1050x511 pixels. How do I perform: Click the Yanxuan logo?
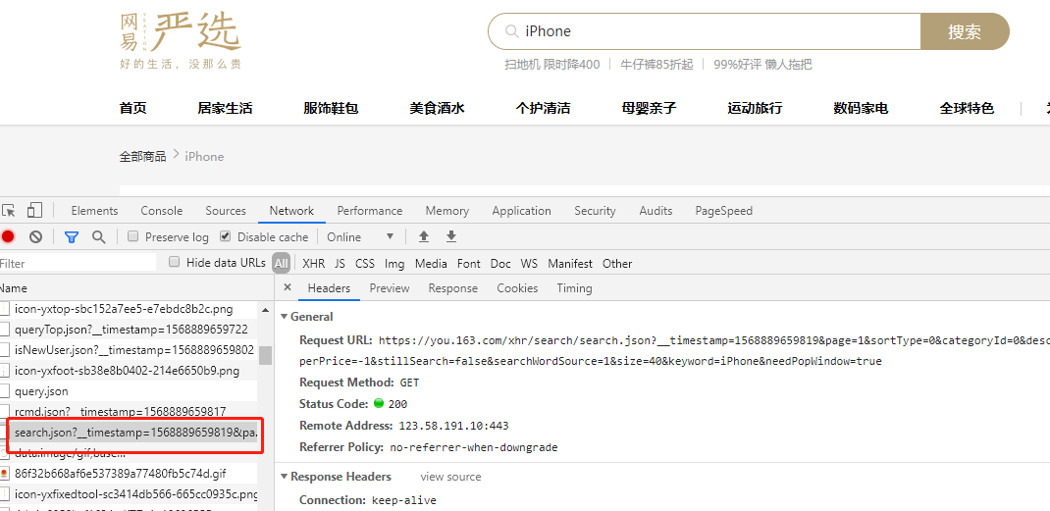[181, 40]
